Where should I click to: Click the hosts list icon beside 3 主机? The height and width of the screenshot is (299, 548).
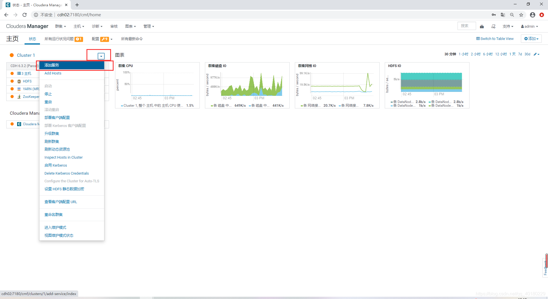[19, 73]
